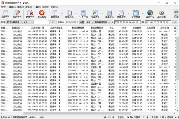Click the 设置 auto-refresh button
This screenshot has height=119, width=179.
pyautogui.click(x=82, y=22)
